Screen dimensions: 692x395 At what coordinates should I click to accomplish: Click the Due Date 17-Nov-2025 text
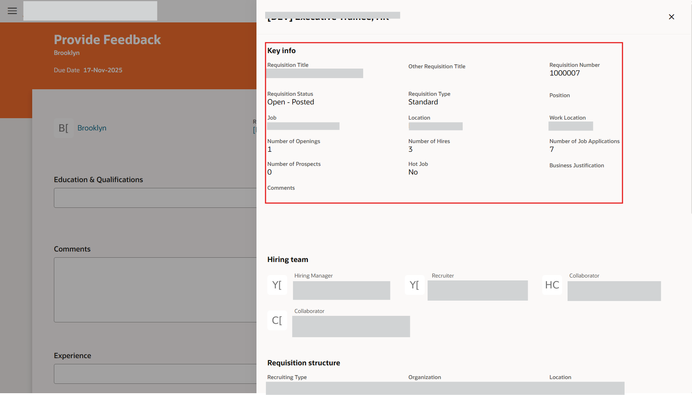(88, 70)
